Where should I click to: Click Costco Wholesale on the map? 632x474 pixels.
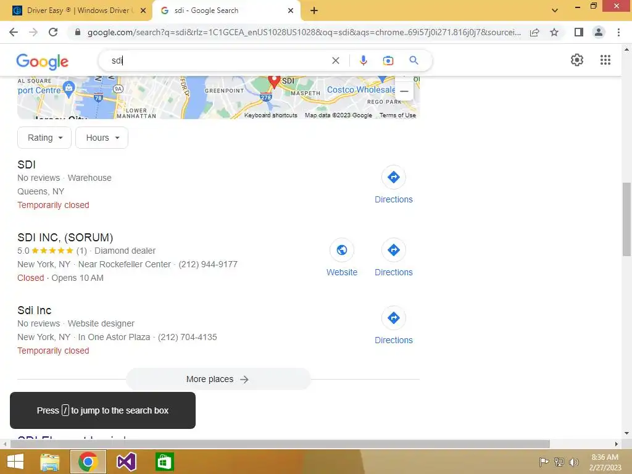360,89
